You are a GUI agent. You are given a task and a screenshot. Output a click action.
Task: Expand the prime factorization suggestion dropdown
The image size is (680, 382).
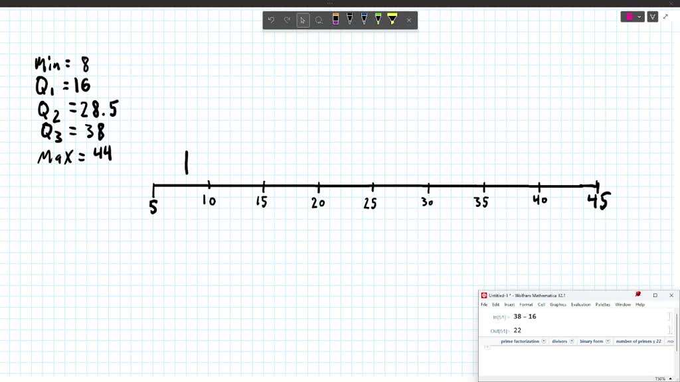tap(544, 341)
